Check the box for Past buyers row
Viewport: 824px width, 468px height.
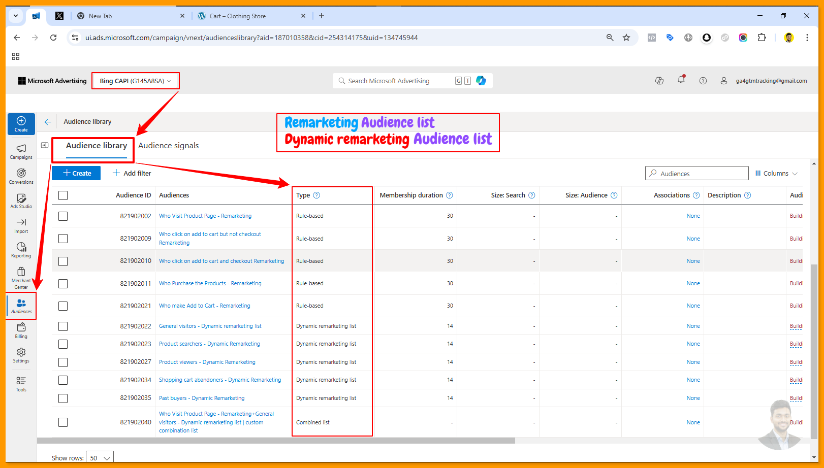tap(63, 398)
